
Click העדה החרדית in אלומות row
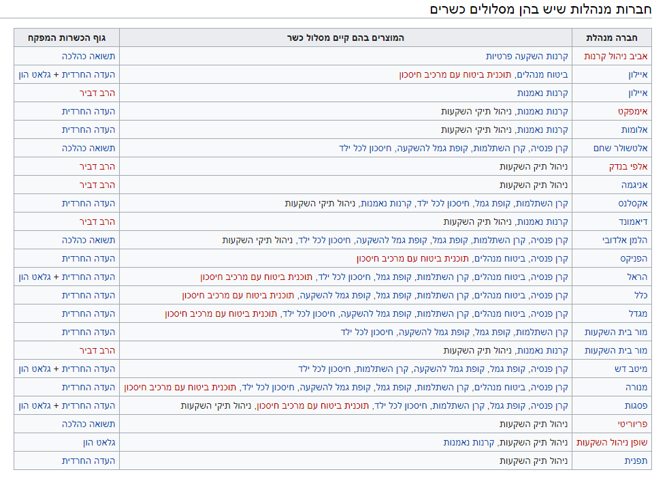[88, 129]
